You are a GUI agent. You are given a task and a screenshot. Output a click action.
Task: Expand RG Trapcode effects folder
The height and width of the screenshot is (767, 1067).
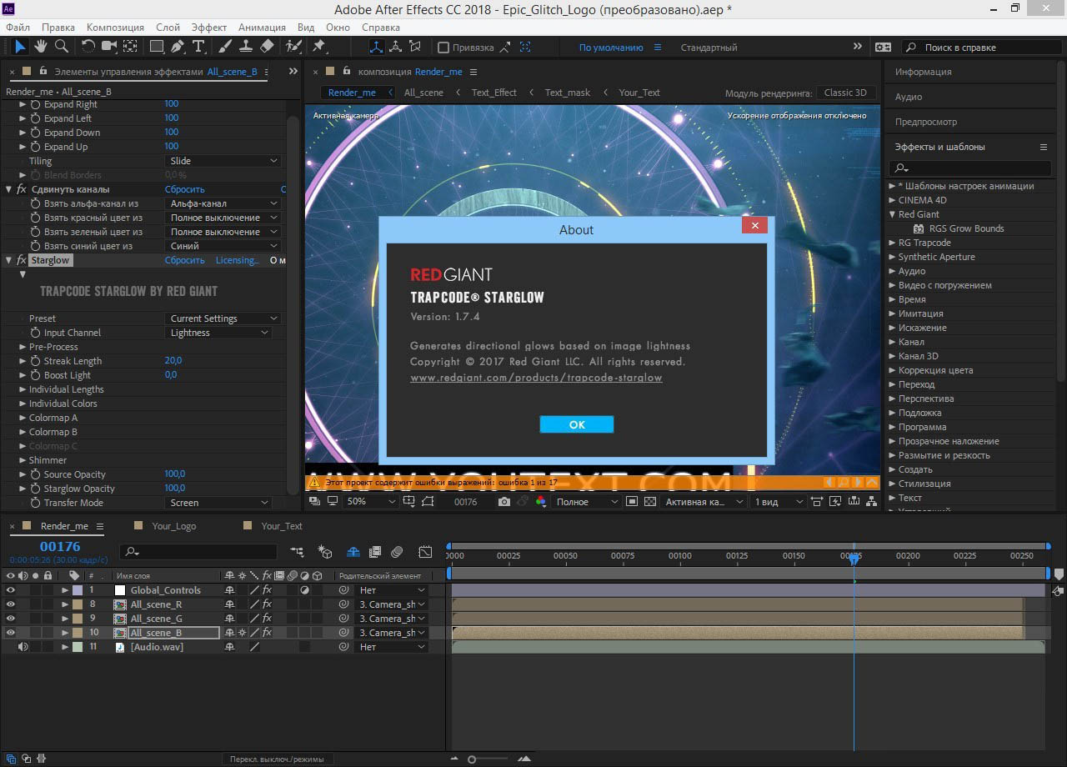tap(892, 243)
